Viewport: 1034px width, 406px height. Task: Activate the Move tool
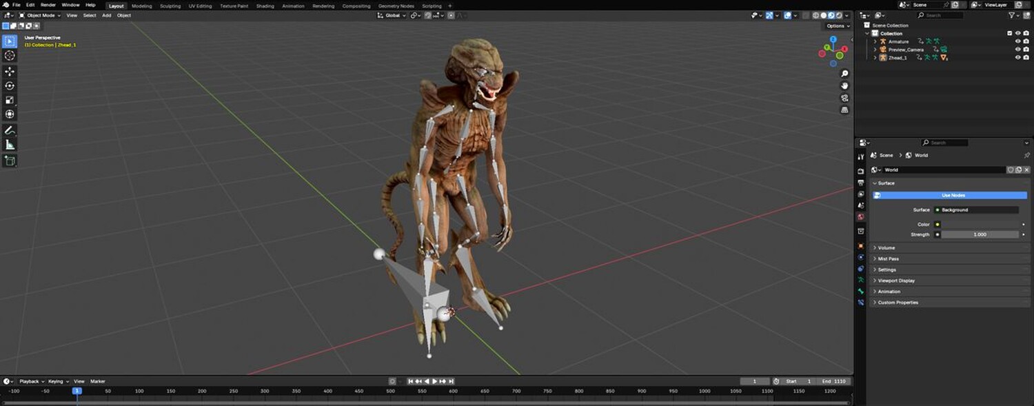10,72
